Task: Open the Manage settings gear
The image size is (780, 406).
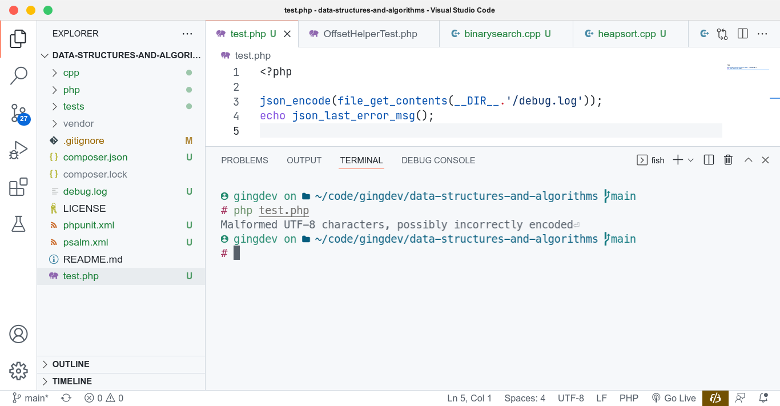Action: coord(19,371)
